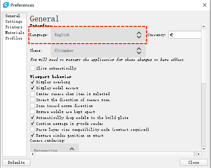211x168 pixels.
Task: Toggle Zoom toward mouse direction checkbox
Action: click(32, 106)
